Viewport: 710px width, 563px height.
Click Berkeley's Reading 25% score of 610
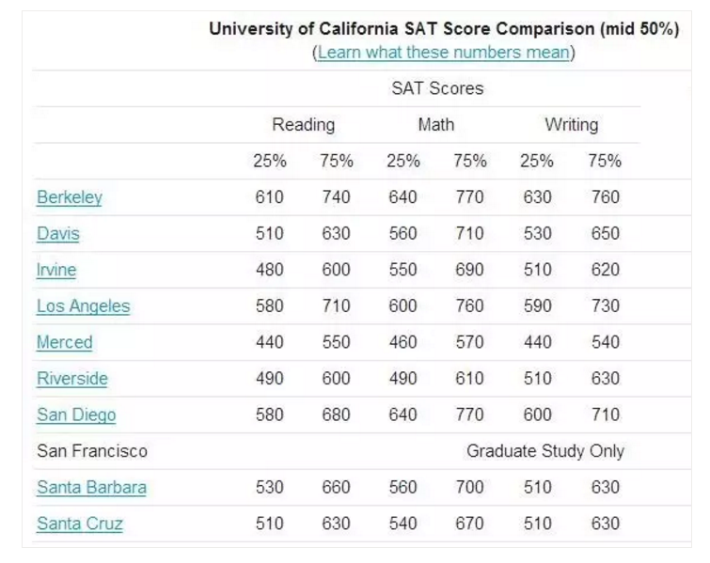[x=270, y=197]
